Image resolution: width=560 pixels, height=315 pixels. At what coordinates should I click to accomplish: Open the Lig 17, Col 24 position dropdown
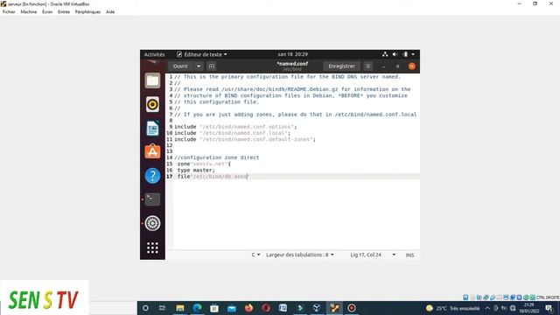point(373,255)
